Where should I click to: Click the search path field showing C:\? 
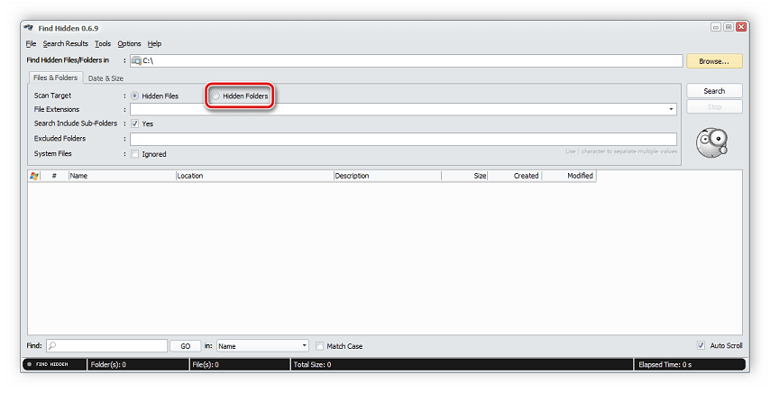click(x=406, y=60)
